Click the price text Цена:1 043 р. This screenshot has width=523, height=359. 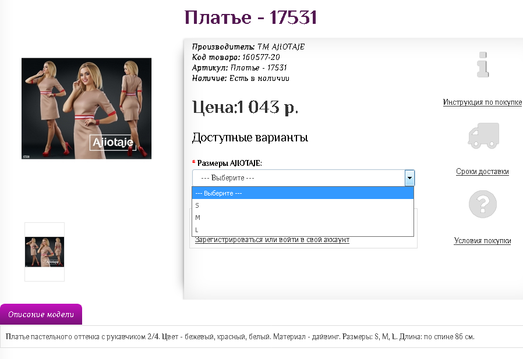coord(245,107)
